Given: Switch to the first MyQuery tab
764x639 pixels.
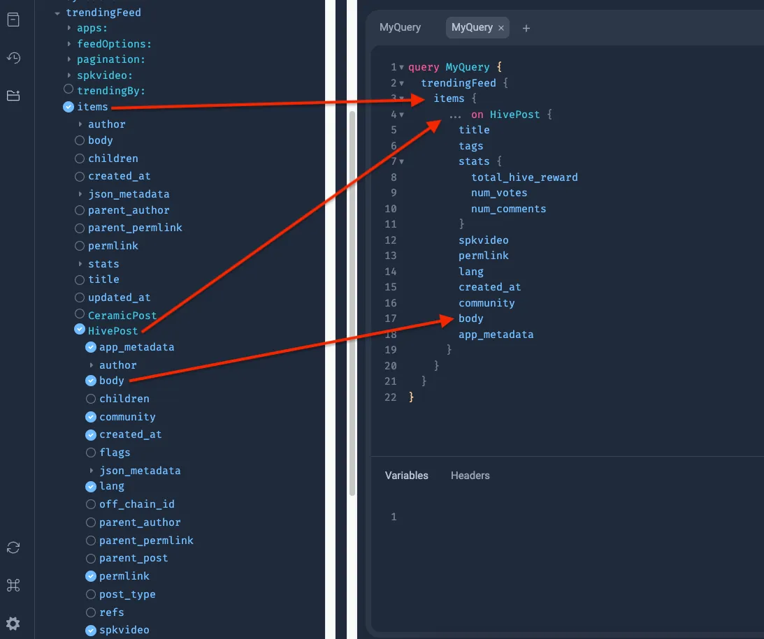Looking at the screenshot, I should click(x=400, y=27).
